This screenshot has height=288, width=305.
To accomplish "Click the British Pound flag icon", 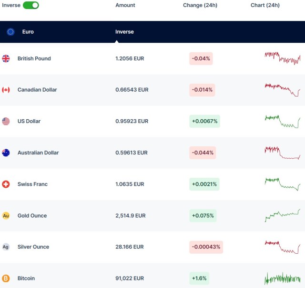I will click(x=6, y=58).
